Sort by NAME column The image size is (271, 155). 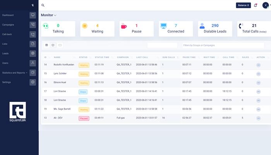tap(57, 57)
